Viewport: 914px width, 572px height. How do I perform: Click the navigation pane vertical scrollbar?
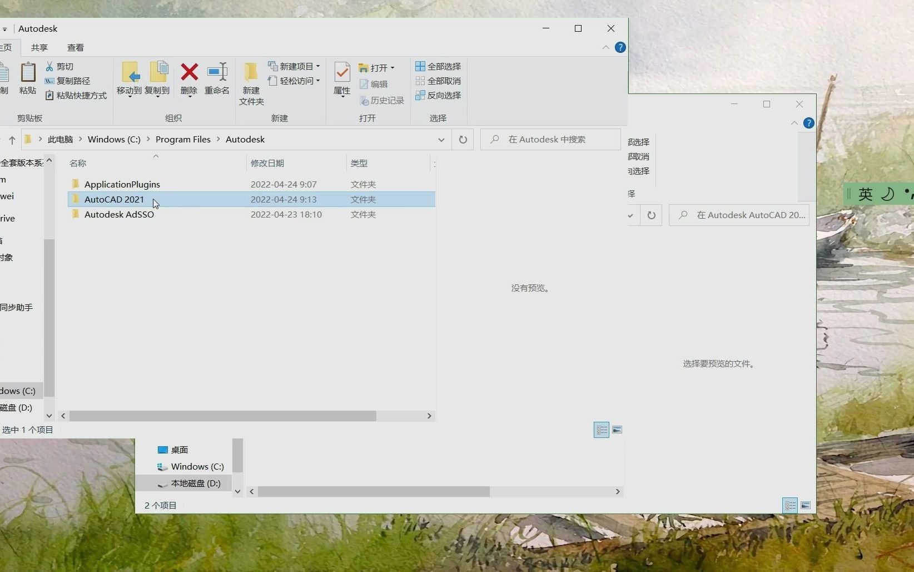coord(49,317)
